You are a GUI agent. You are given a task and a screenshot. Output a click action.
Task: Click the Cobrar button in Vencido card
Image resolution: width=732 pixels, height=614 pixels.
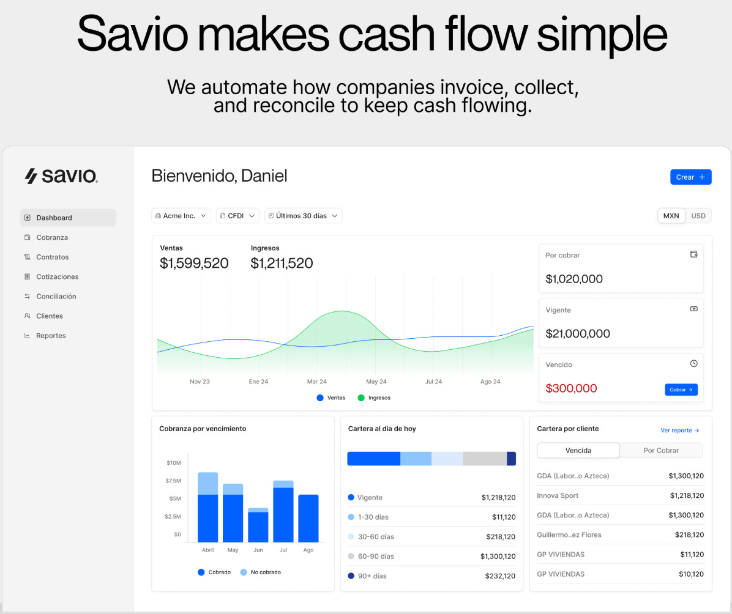click(681, 390)
